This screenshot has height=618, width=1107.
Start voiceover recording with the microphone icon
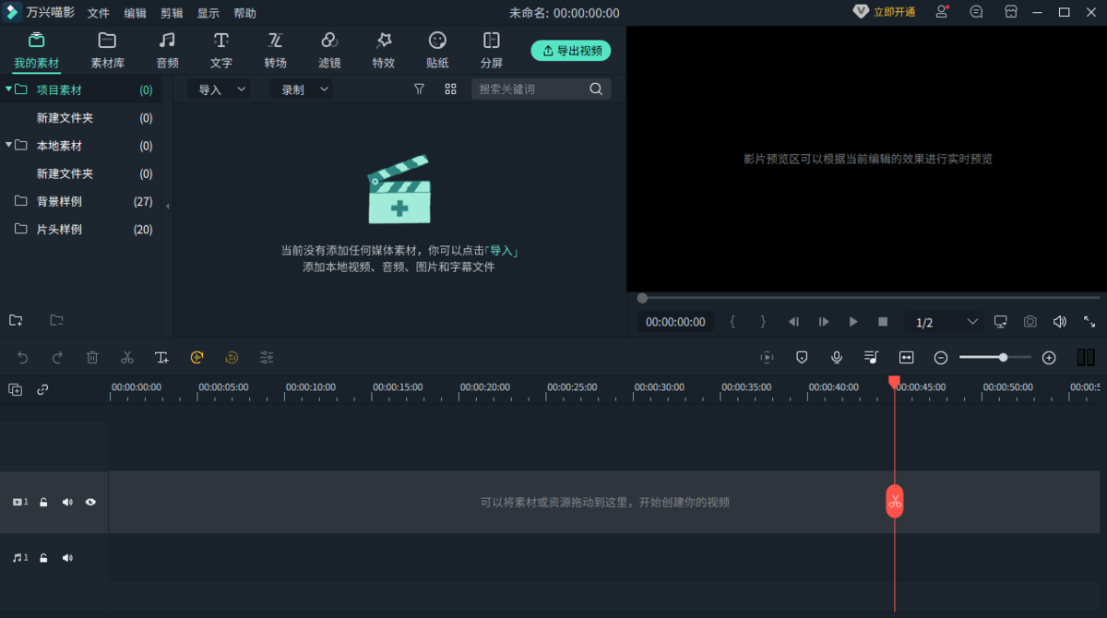tap(836, 357)
